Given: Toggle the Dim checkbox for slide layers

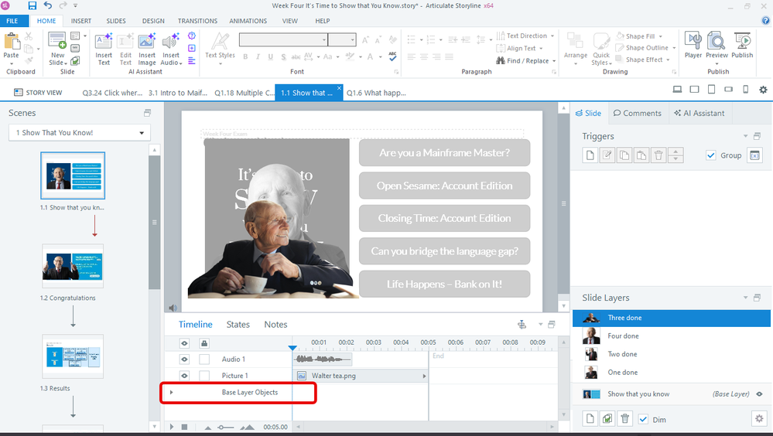Looking at the screenshot, I should click(x=643, y=420).
